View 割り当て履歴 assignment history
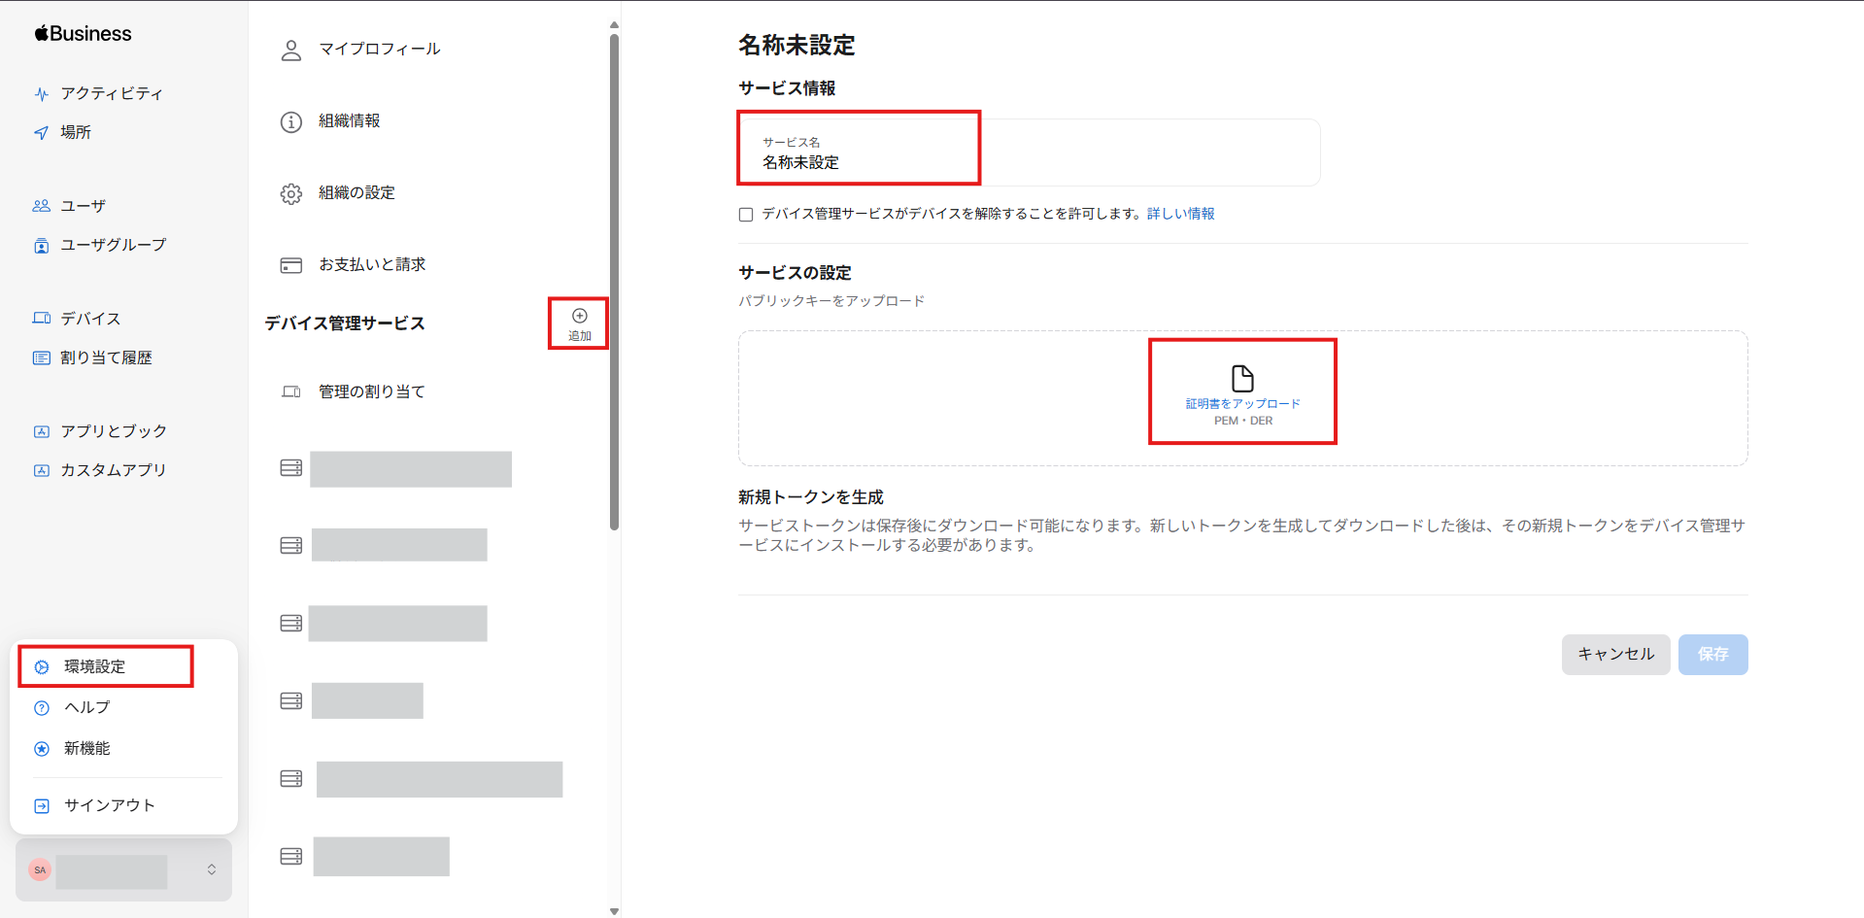The height and width of the screenshot is (918, 1864). pyautogui.click(x=105, y=357)
